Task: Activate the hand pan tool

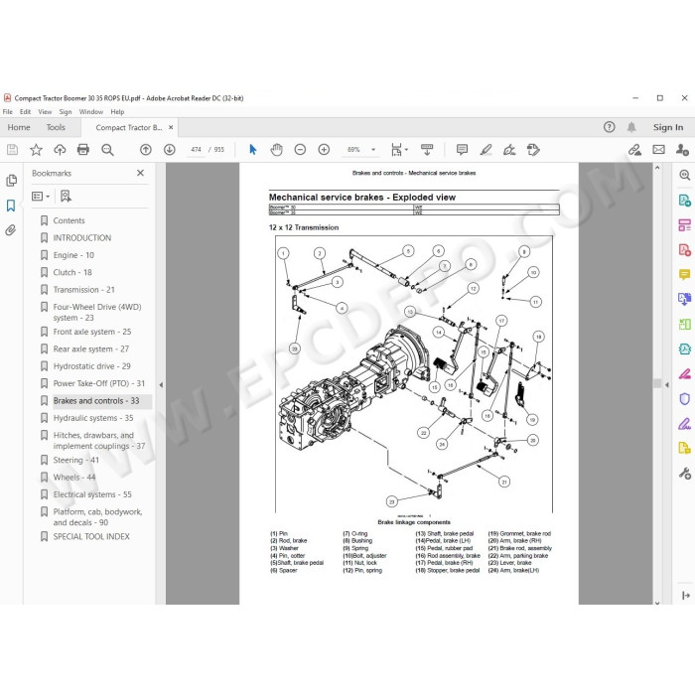Action: click(x=277, y=150)
